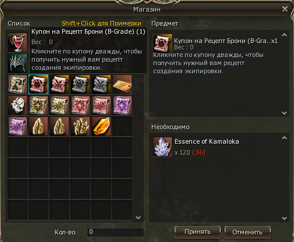Click the item description panel up arrow

[284, 35]
